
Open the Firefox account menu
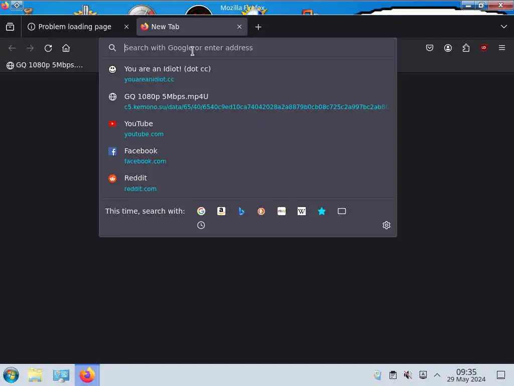[448, 48]
